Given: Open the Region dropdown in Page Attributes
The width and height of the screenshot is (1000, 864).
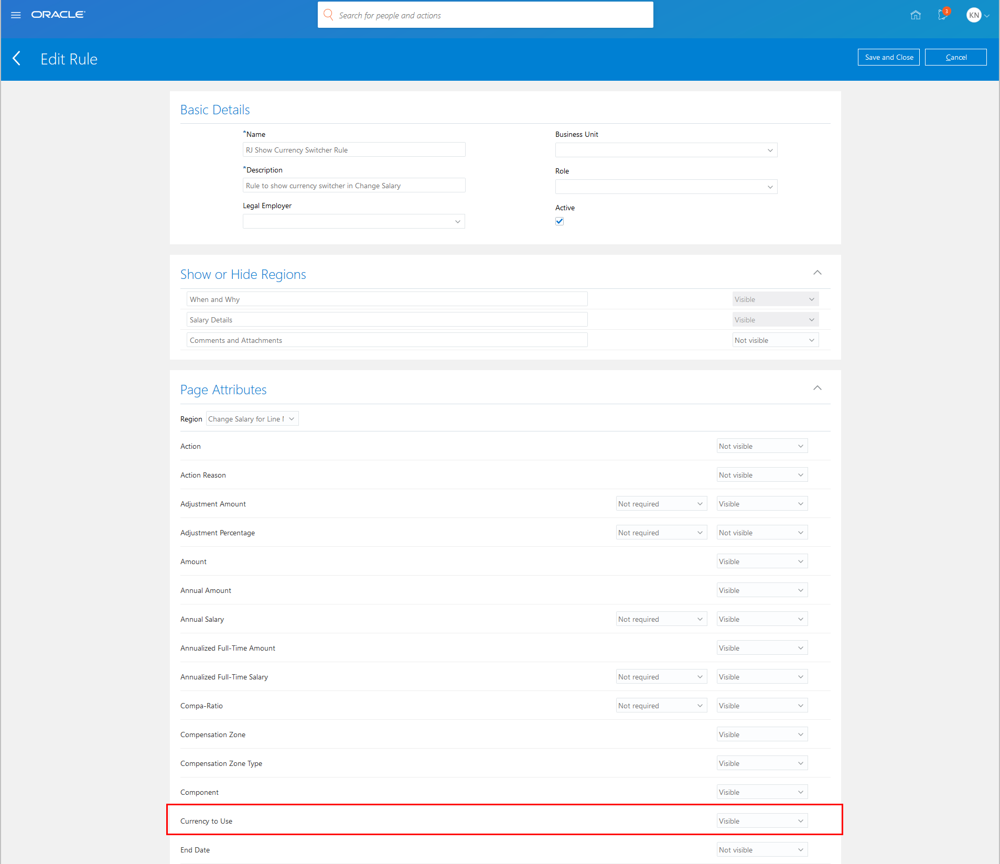Looking at the screenshot, I should tap(252, 419).
